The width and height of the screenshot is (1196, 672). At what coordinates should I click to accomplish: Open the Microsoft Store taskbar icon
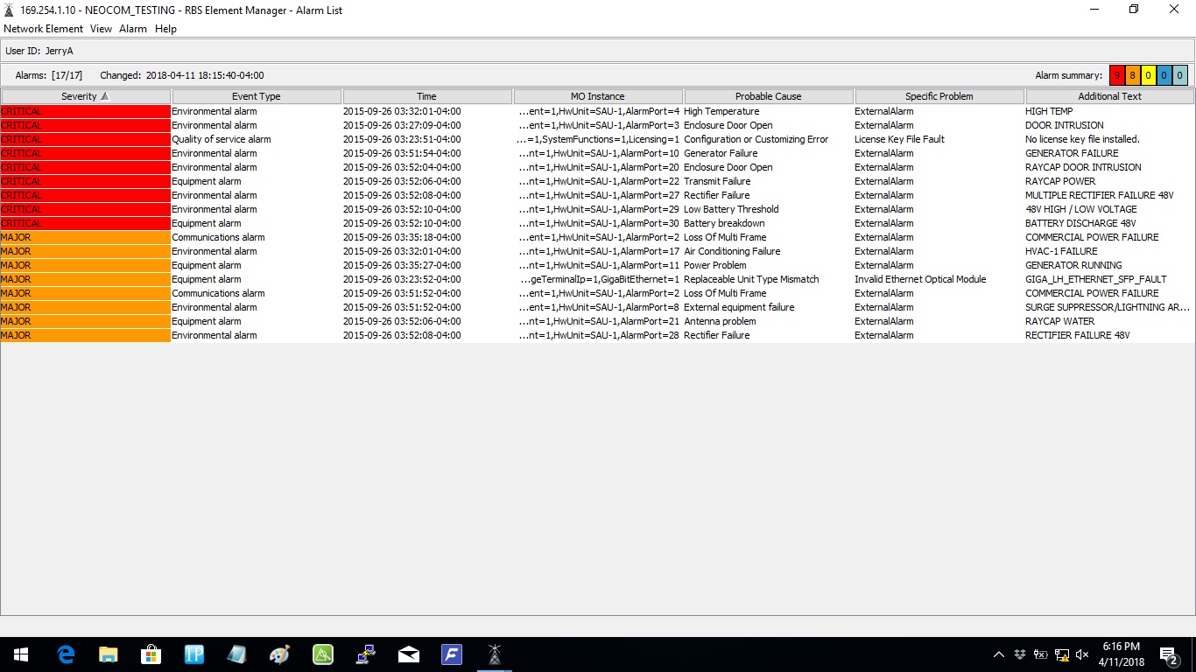pyautogui.click(x=151, y=654)
